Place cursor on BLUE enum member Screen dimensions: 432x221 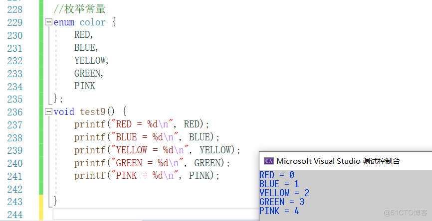pos(85,48)
